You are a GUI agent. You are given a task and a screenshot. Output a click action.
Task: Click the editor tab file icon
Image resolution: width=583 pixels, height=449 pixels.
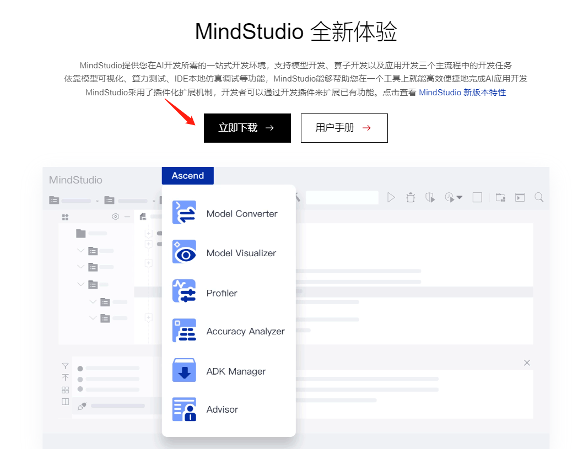143,217
